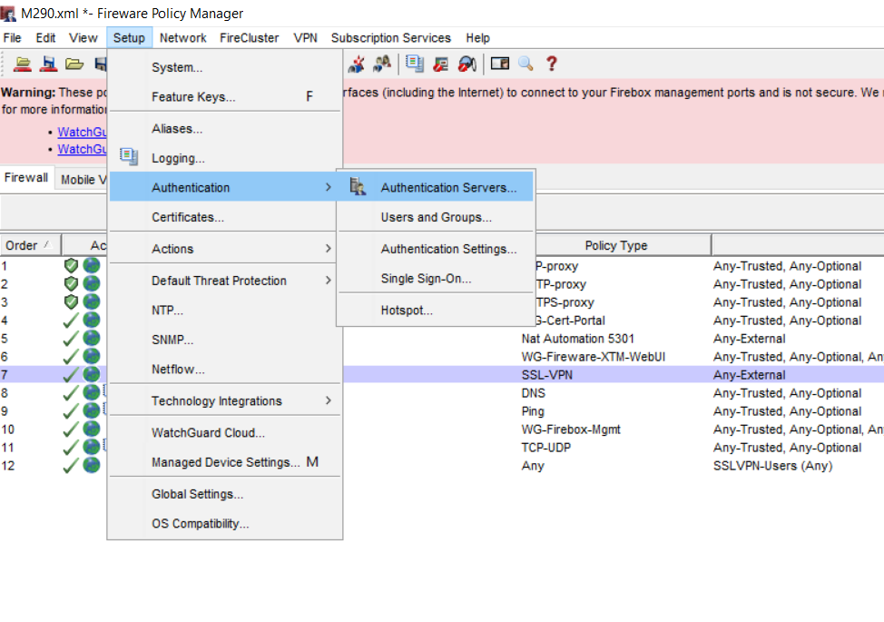Click the Policy Type column header
The image size is (884, 622).
point(615,245)
